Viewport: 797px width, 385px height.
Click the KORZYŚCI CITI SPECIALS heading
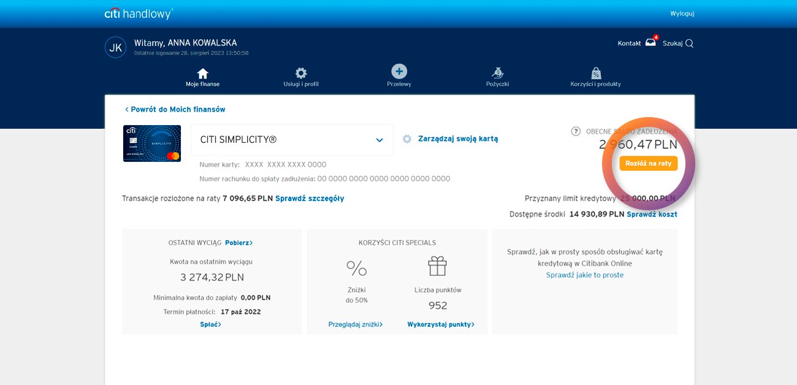(397, 243)
